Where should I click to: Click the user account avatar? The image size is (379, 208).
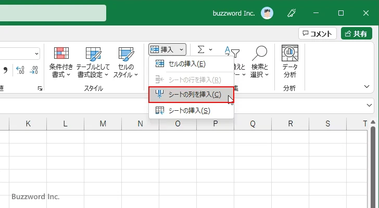267,13
